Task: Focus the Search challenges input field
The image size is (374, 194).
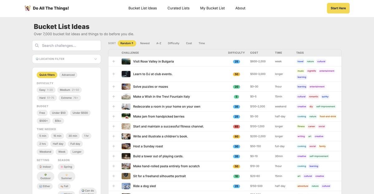Action: click(66, 45)
